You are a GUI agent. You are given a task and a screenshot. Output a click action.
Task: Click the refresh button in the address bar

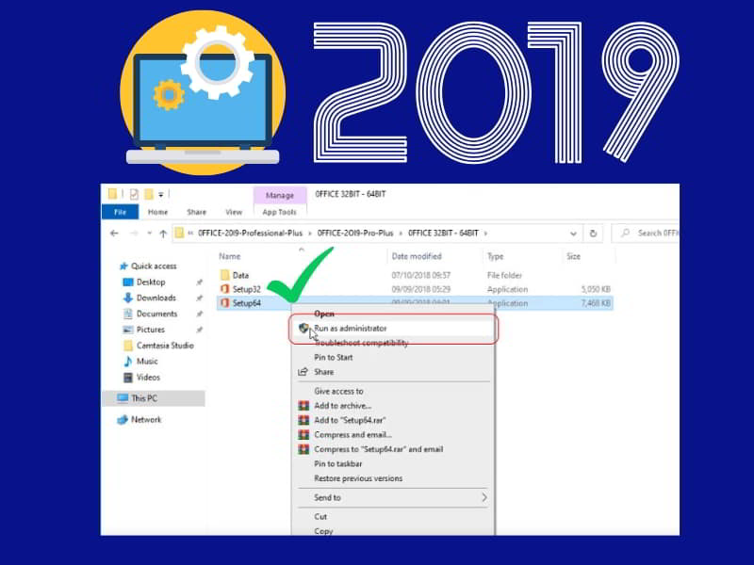click(593, 233)
